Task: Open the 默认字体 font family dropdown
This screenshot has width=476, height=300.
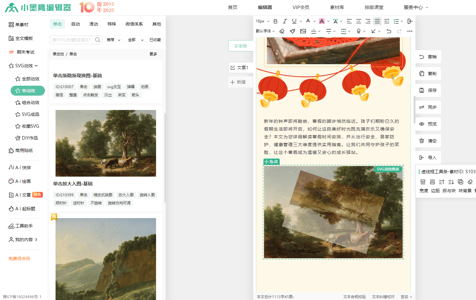Action: (x=265, y=31)
